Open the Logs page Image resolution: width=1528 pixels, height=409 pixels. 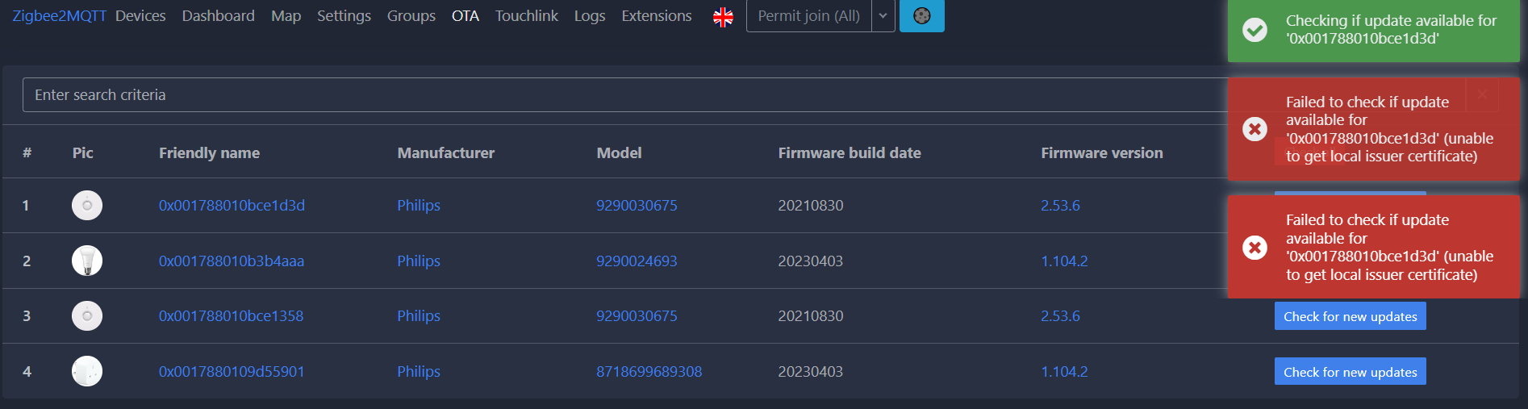click(x=590, y=15)
